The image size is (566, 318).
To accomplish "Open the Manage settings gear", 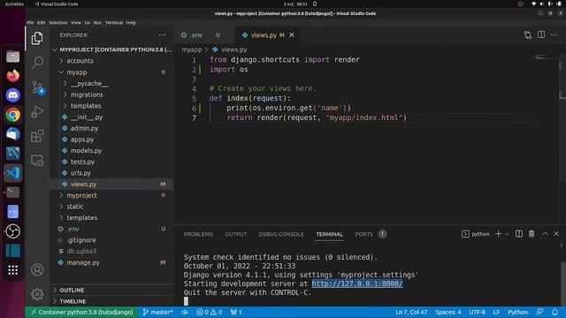I will click(x=37, y=294).
